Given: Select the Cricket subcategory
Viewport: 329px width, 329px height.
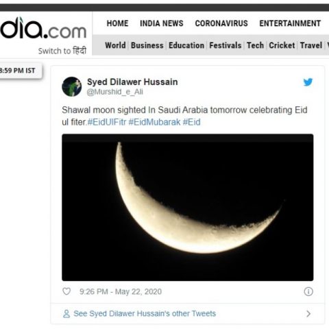Looking at the screenshot, I should [282, 45].
